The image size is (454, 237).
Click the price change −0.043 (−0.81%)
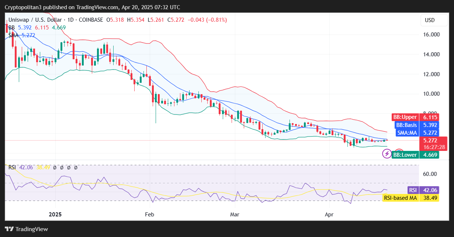click(x=207, y=20)
